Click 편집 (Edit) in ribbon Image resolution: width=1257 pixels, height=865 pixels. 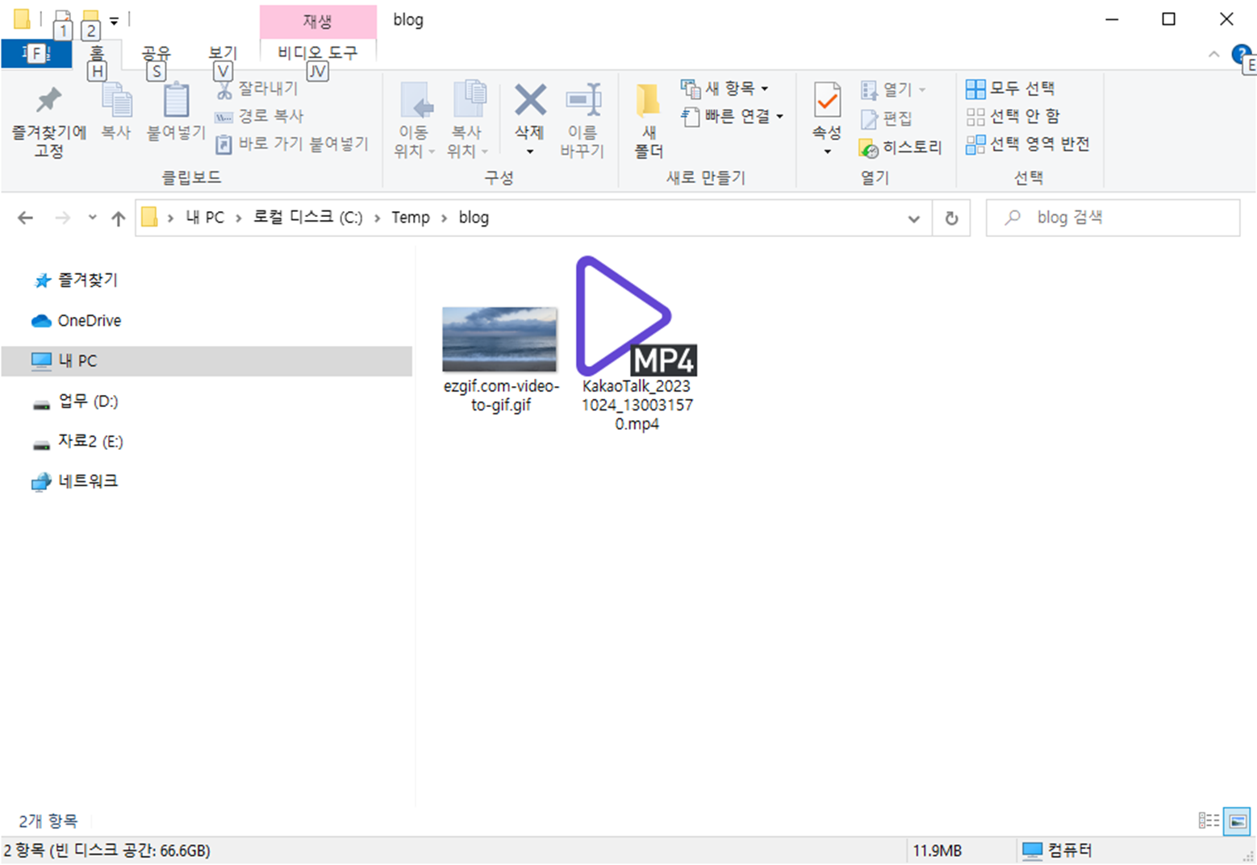[886, 119]
